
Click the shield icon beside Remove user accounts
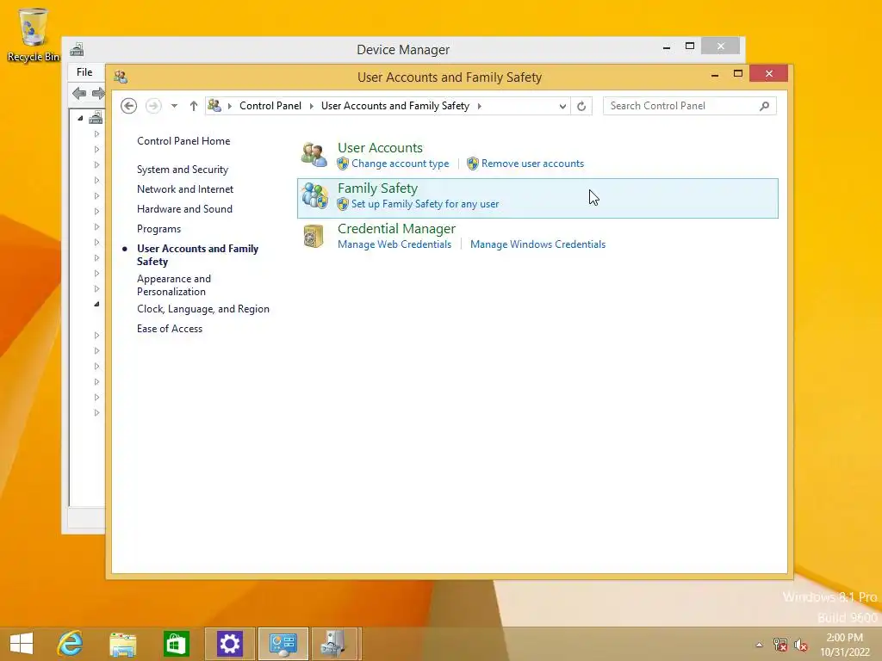[473, 164]
